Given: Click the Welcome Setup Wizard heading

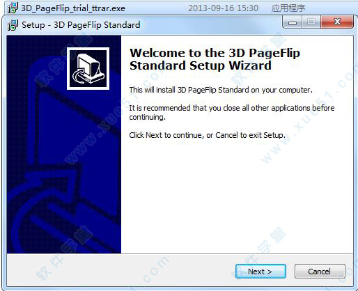Looking at the screenshot, I should tap(215, 59).
